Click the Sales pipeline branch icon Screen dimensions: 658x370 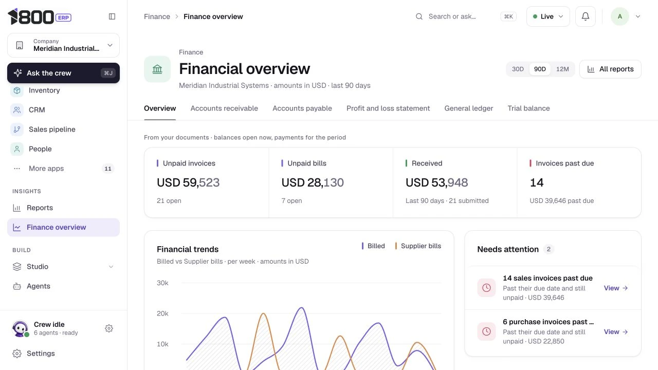point(17,129)
